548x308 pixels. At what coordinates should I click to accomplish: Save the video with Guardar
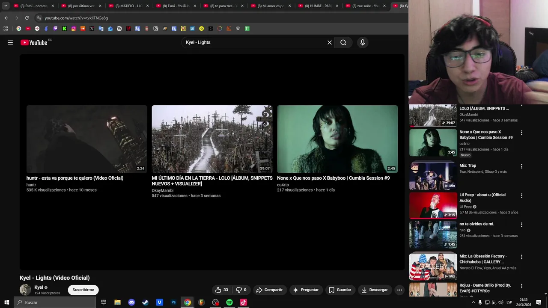coord(340,290)
